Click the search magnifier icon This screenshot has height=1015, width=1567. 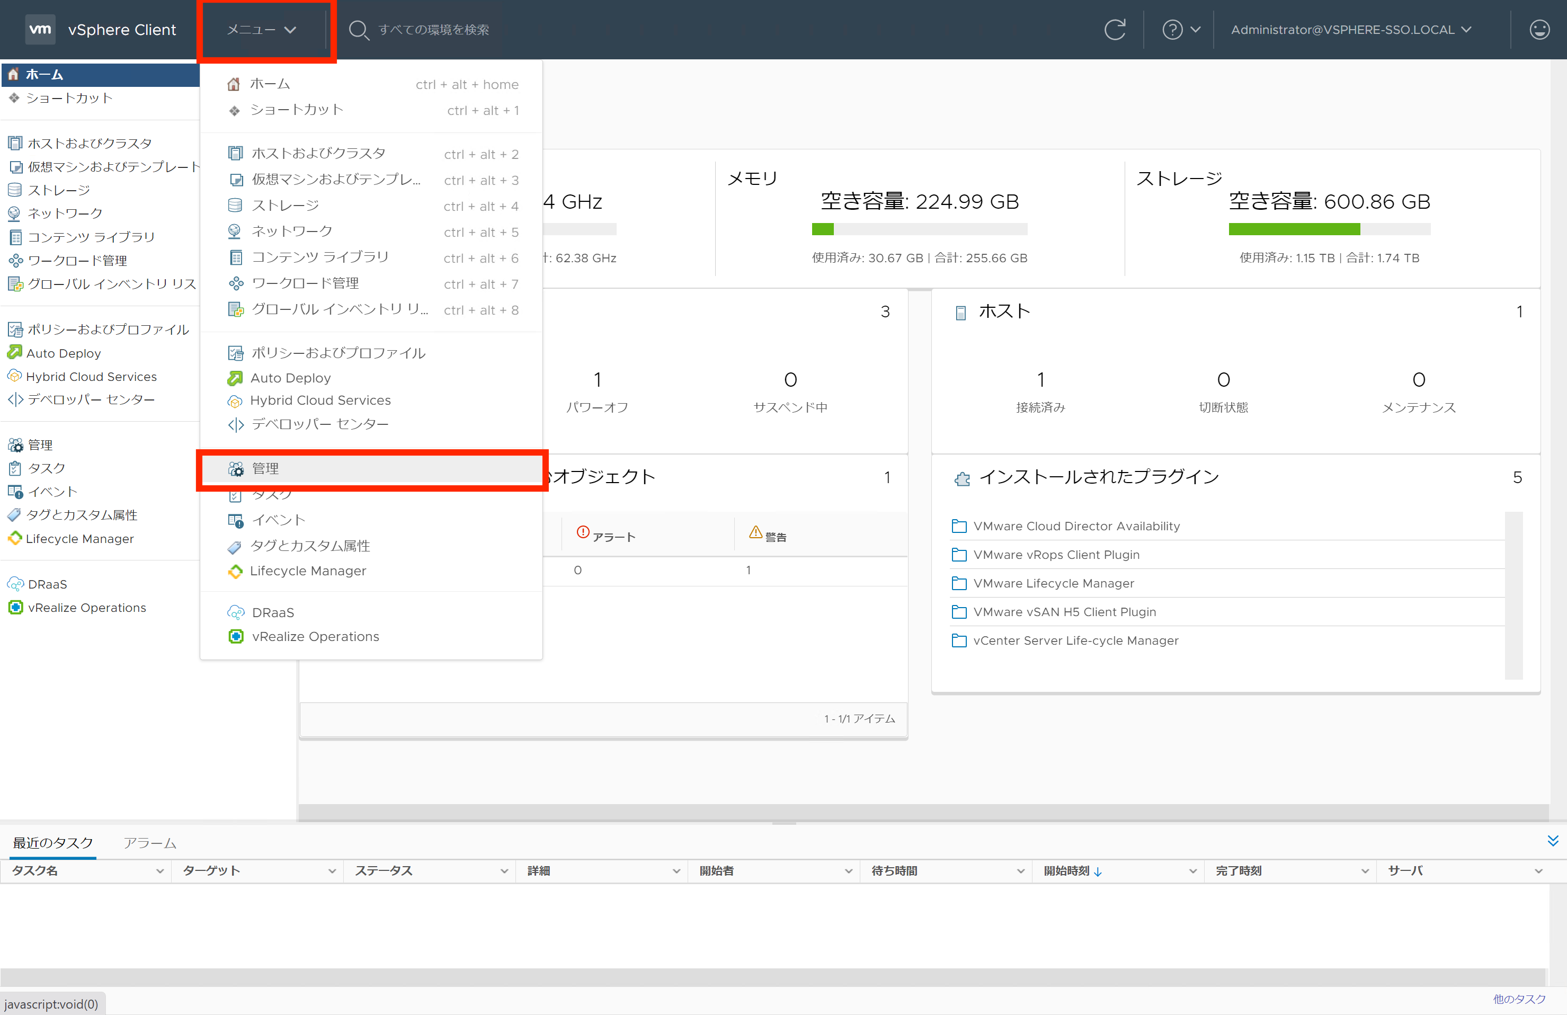point(359,30)
